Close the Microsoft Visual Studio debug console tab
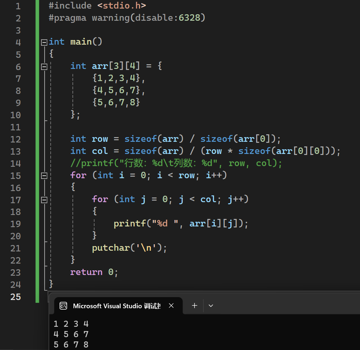This screenshot has height=350, width=360. pos(171,306)
